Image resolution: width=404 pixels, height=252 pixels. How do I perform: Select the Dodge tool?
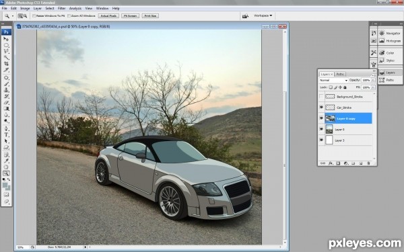[6, 121]
